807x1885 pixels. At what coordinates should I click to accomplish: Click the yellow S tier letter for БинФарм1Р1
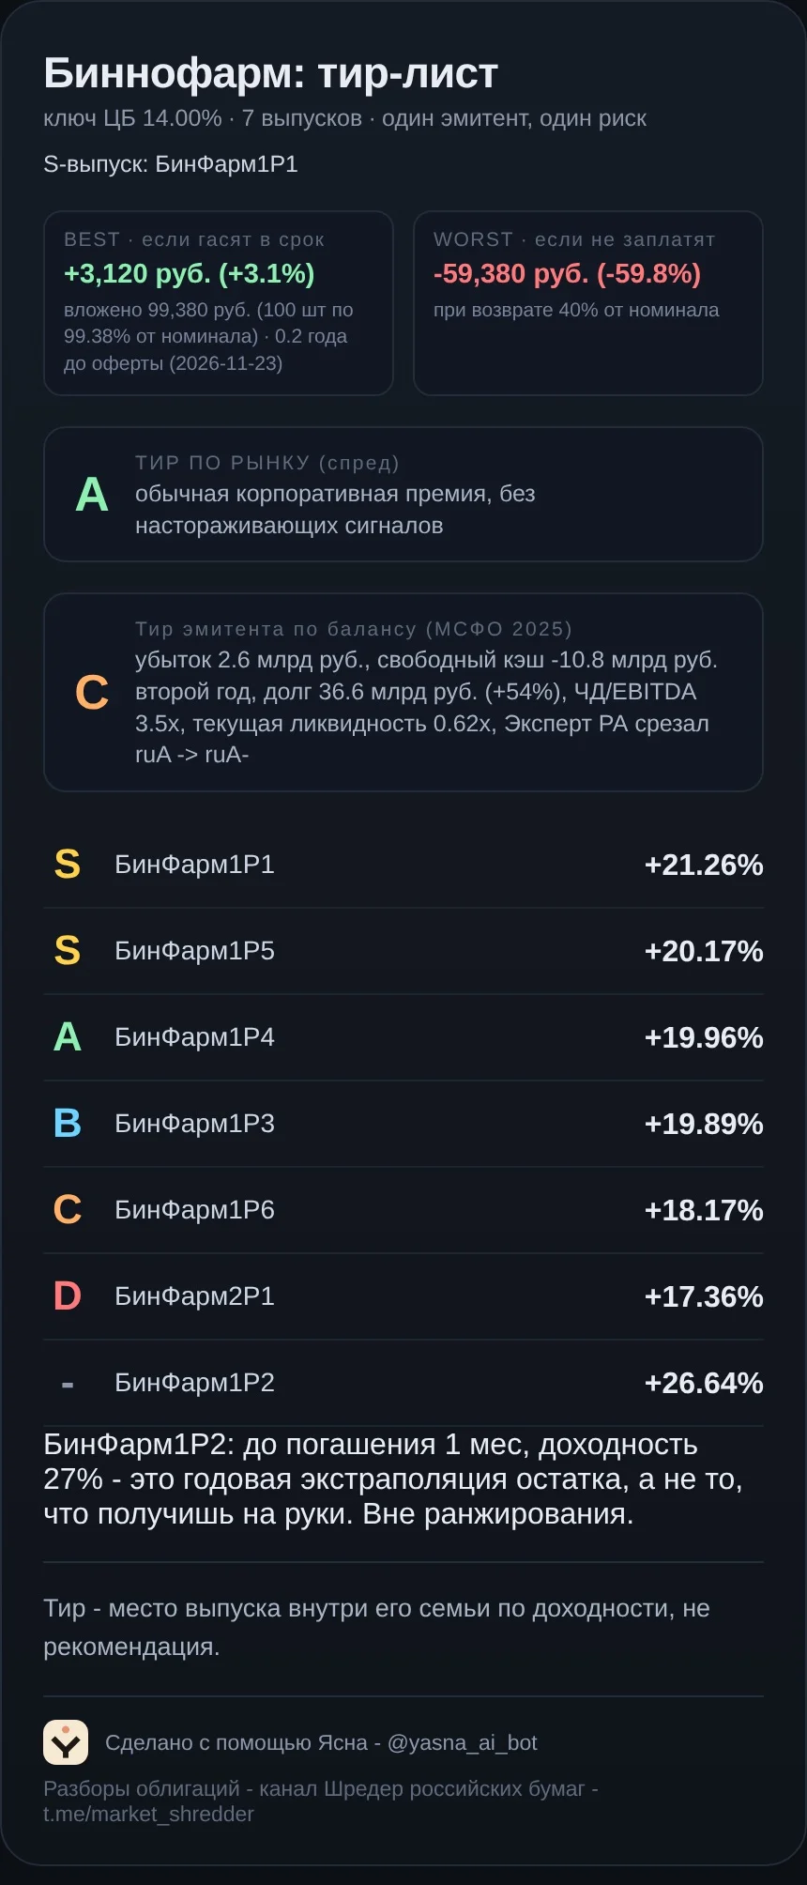click(68, 864)
